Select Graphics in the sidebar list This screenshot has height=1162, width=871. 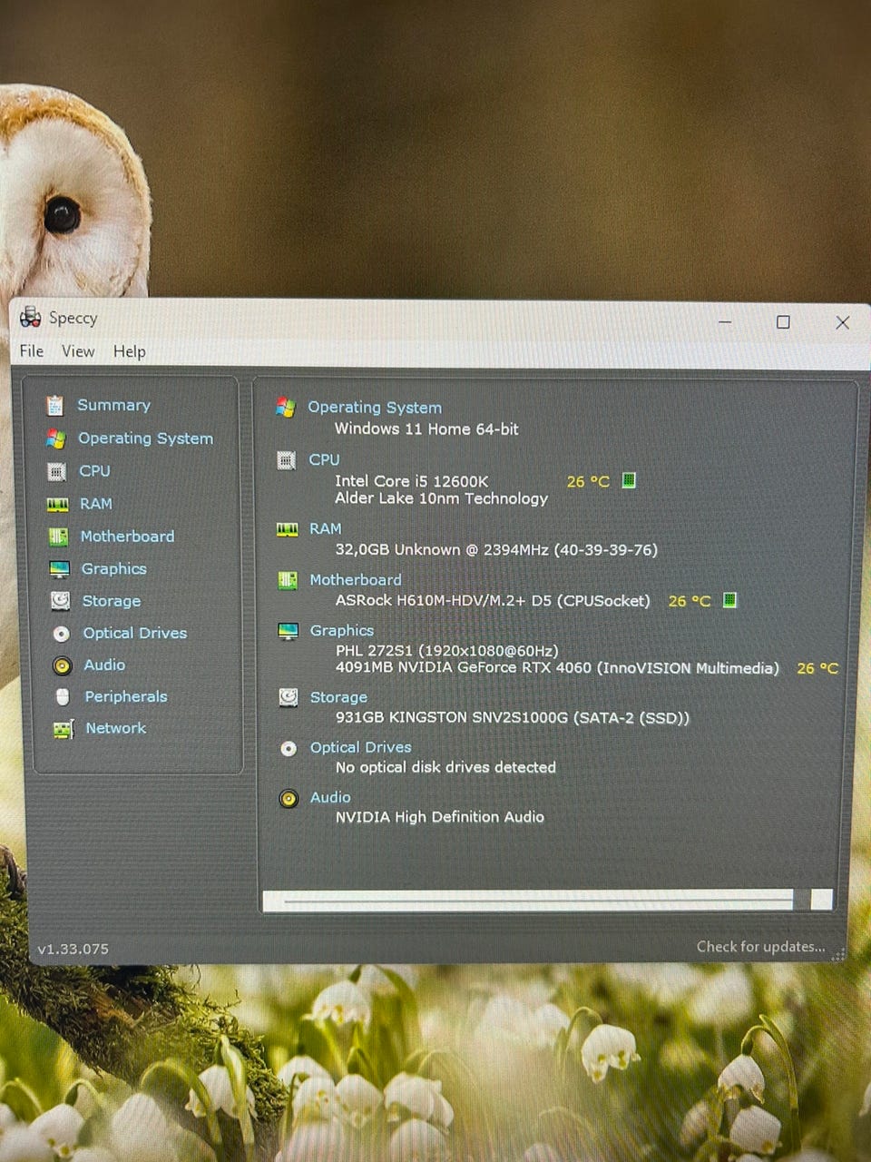pos(114,569)
